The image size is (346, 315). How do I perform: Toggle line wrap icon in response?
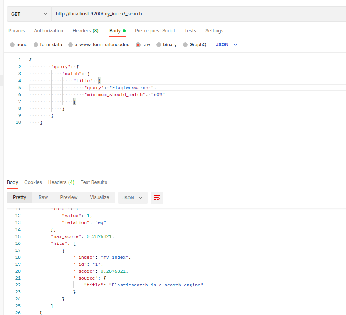[x=157, y=198]
